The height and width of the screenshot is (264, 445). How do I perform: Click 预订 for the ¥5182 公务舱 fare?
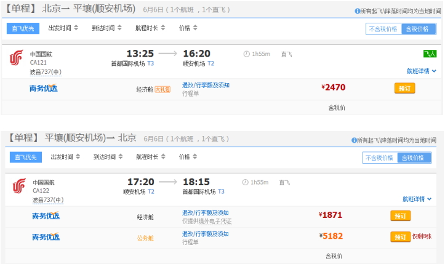(400, 237)
